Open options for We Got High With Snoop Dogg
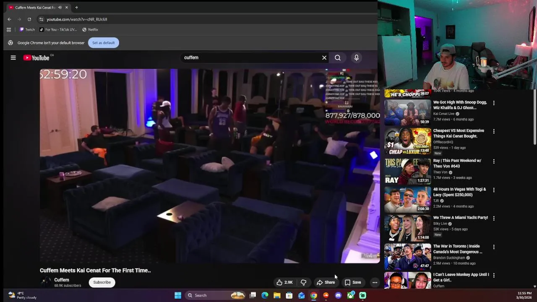537x302 pixels. [494, 103]
